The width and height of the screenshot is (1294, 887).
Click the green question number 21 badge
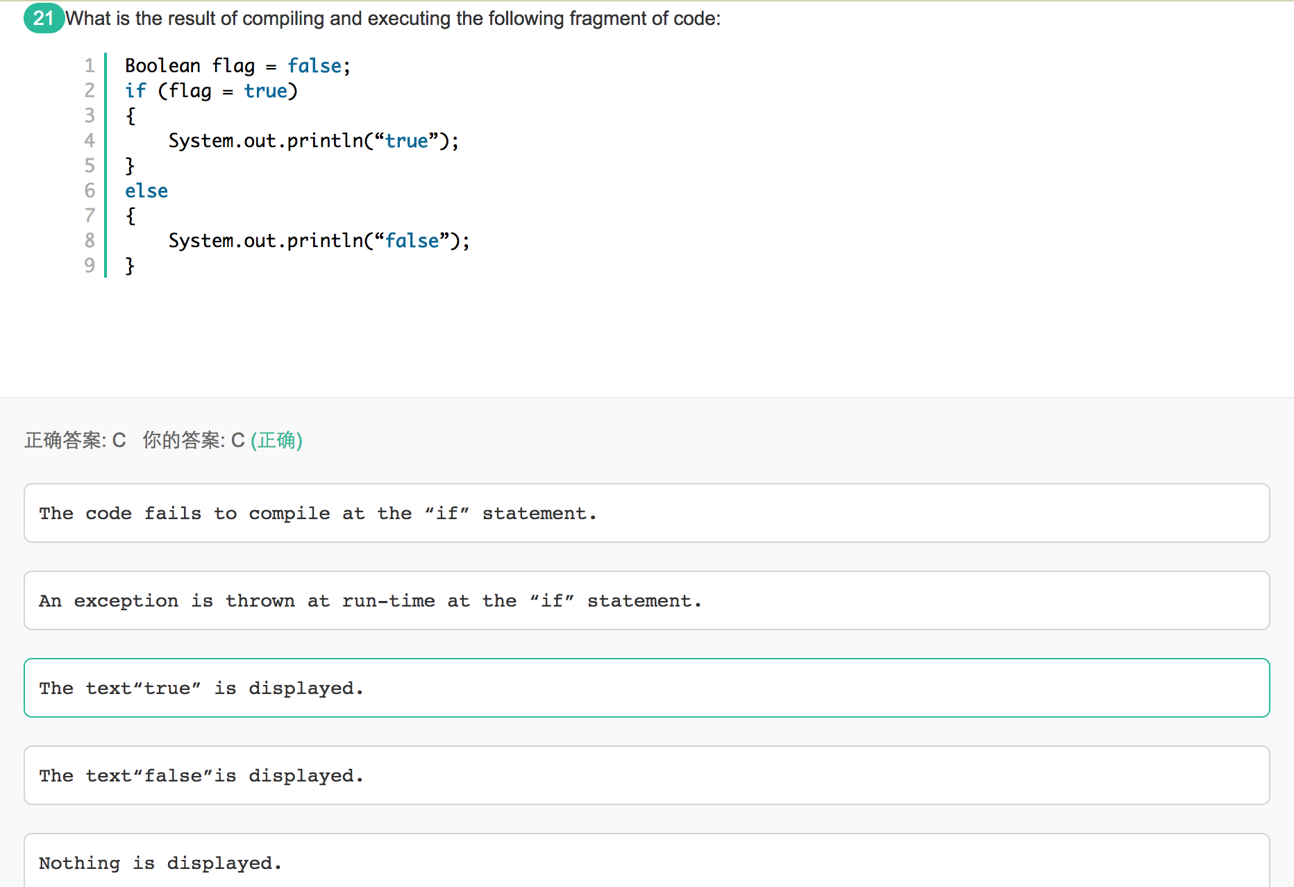(x=44, y=18)
